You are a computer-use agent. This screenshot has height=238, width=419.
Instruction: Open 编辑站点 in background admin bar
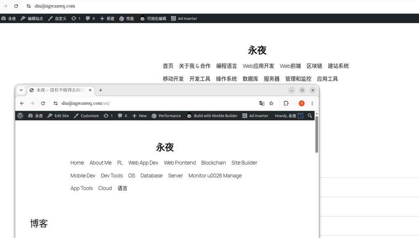pos(32,18)
